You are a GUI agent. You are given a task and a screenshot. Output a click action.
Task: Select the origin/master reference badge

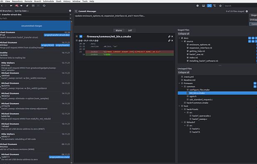click(x=62, y=45)
